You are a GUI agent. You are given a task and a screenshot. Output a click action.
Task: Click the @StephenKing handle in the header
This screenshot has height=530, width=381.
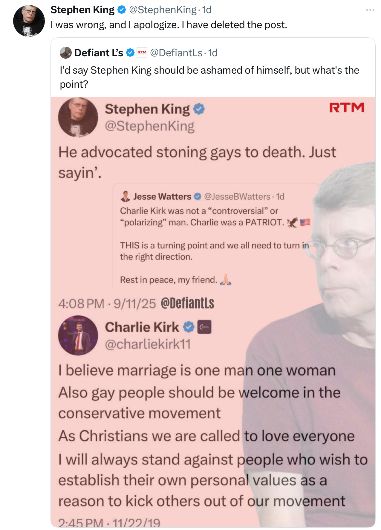[x=163, y=10]
